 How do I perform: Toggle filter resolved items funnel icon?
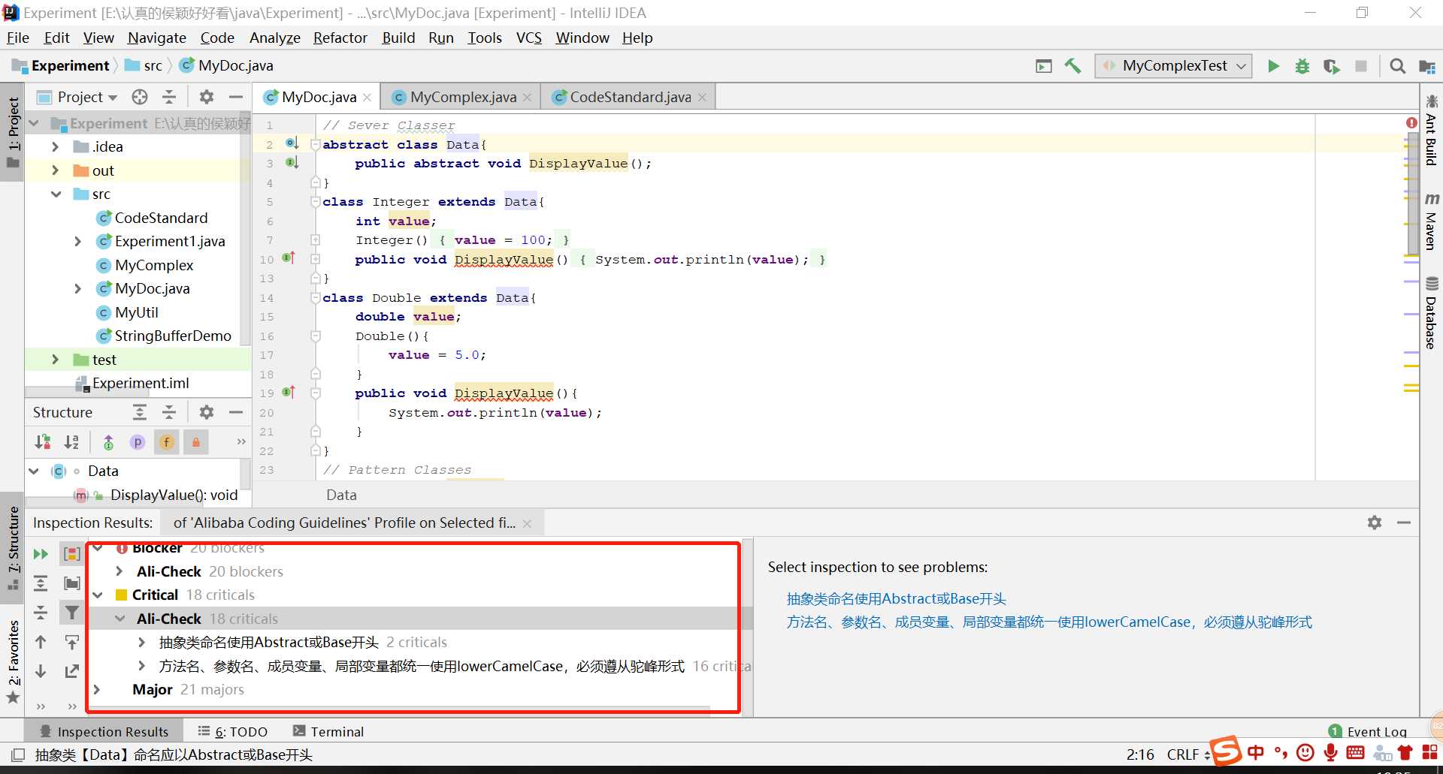pos(71,613)
